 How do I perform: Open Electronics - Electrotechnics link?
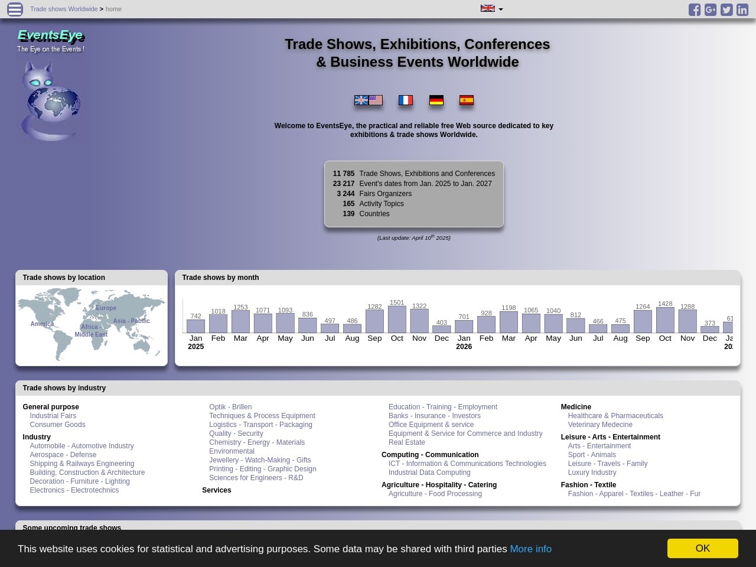click(x=74, y=490)
